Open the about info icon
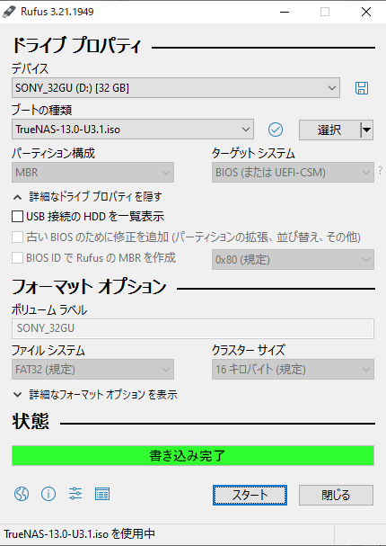This screenshot has height=546, width=386. click(x=48, y=494)
